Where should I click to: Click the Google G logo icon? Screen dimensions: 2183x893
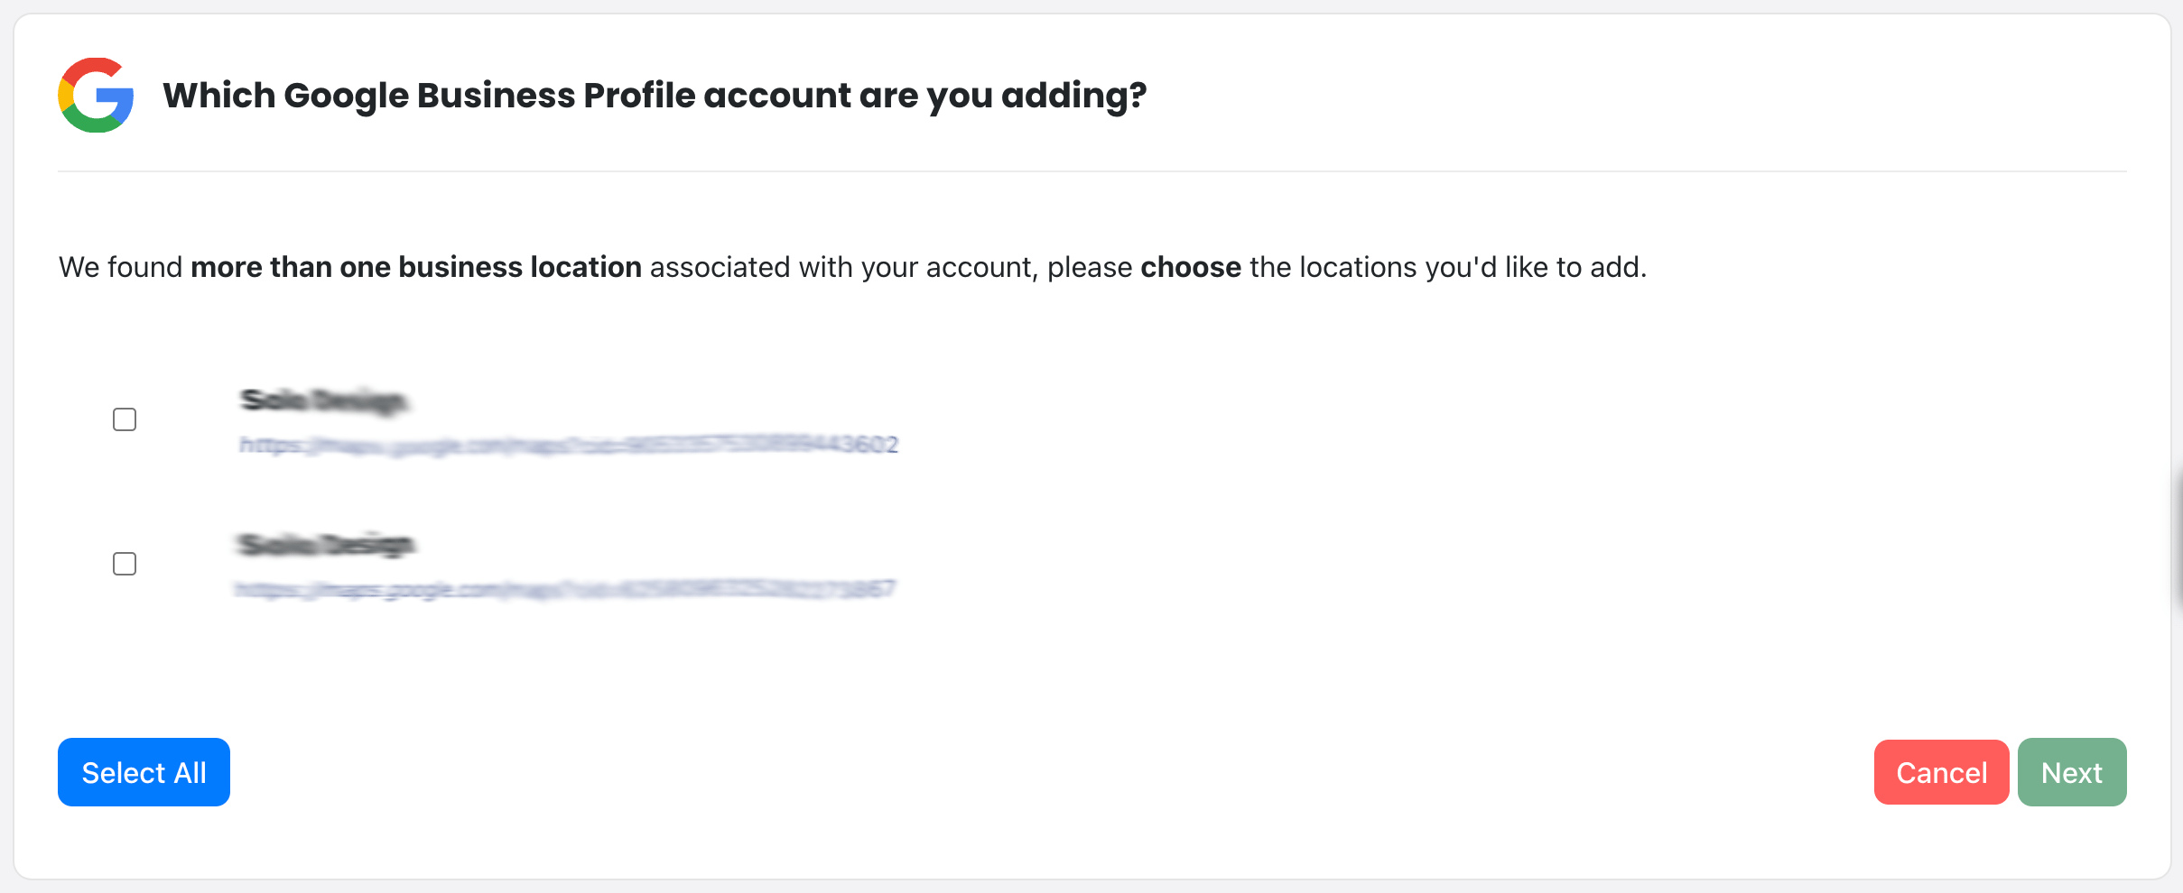[x=96, y=96]
